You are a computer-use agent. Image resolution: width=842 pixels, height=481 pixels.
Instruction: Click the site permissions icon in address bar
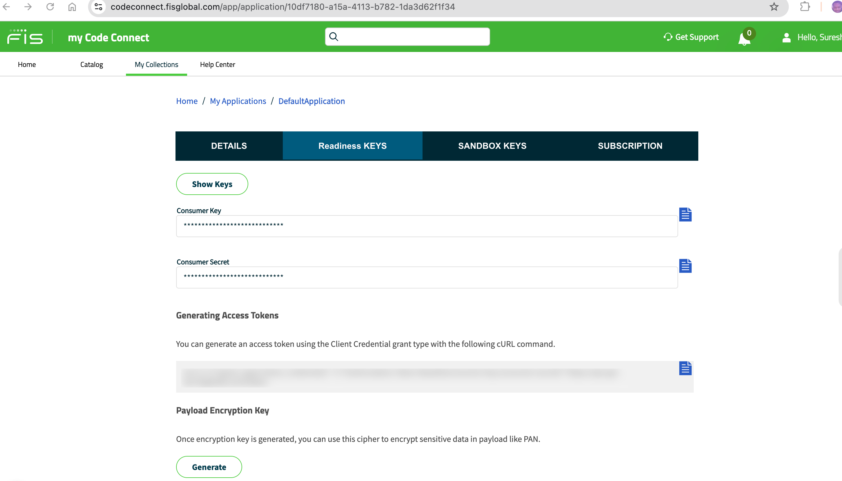98,7
